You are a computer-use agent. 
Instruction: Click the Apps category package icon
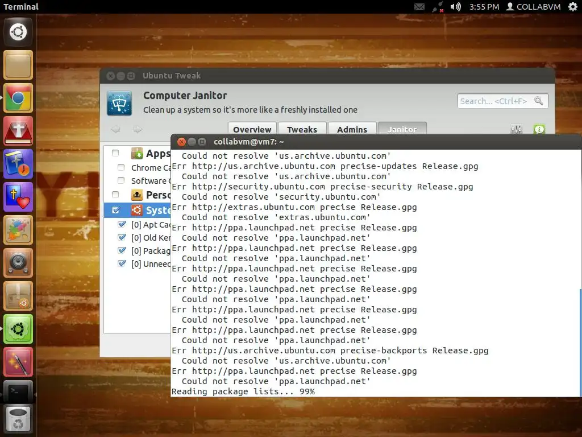[137, 153]
